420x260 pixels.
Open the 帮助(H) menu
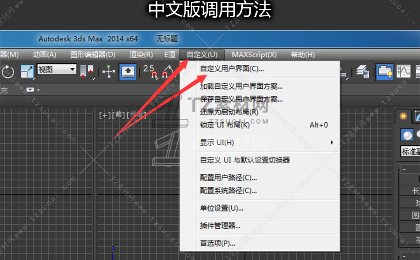click(x=303, y=55)
